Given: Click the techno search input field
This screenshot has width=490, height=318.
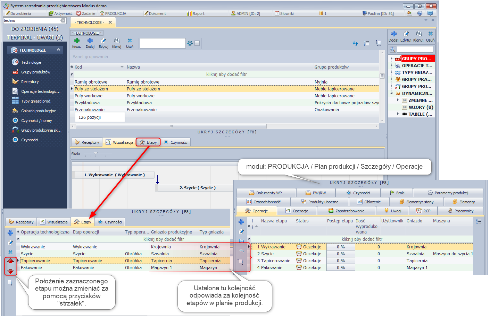Looking at the screenshot, I should point(31,20).
